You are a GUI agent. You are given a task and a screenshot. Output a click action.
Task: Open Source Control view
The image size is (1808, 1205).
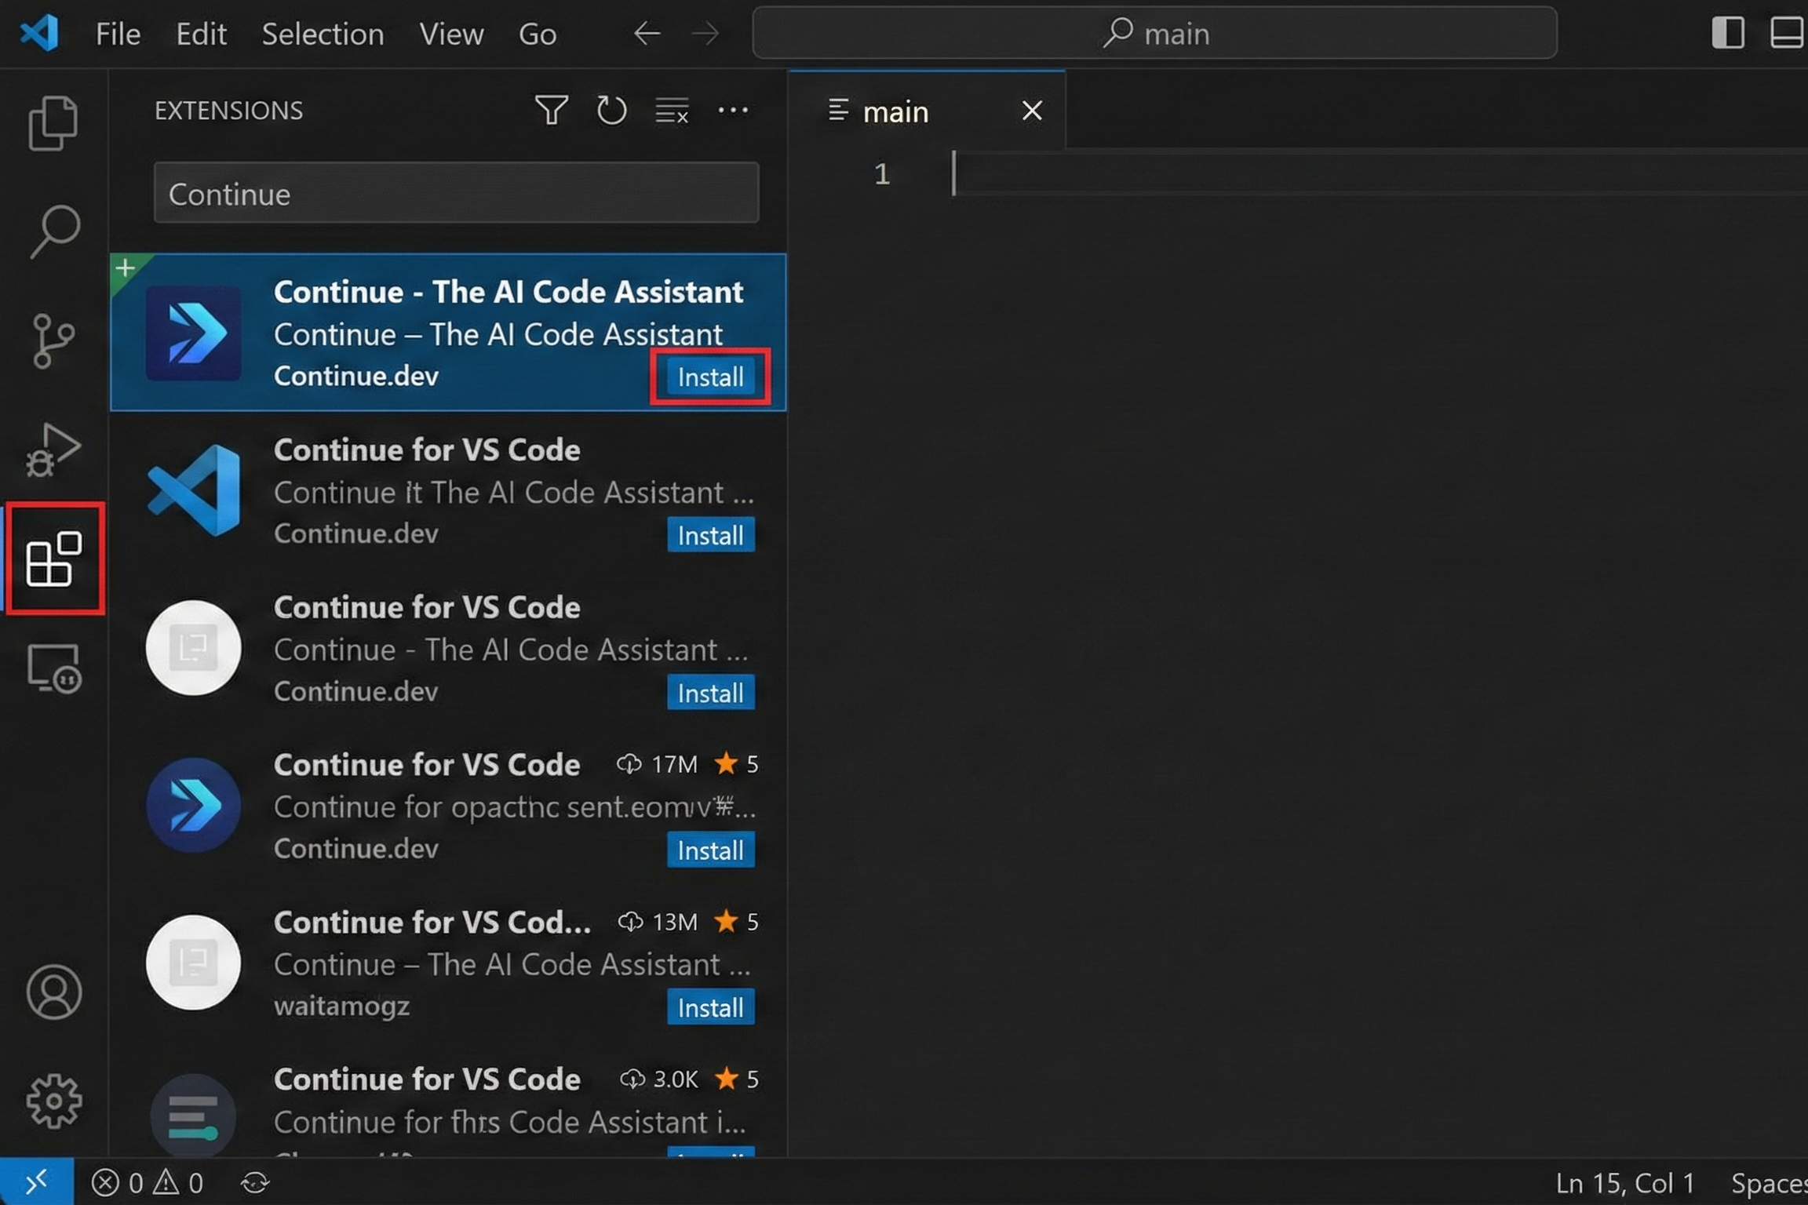click(53, 340)
